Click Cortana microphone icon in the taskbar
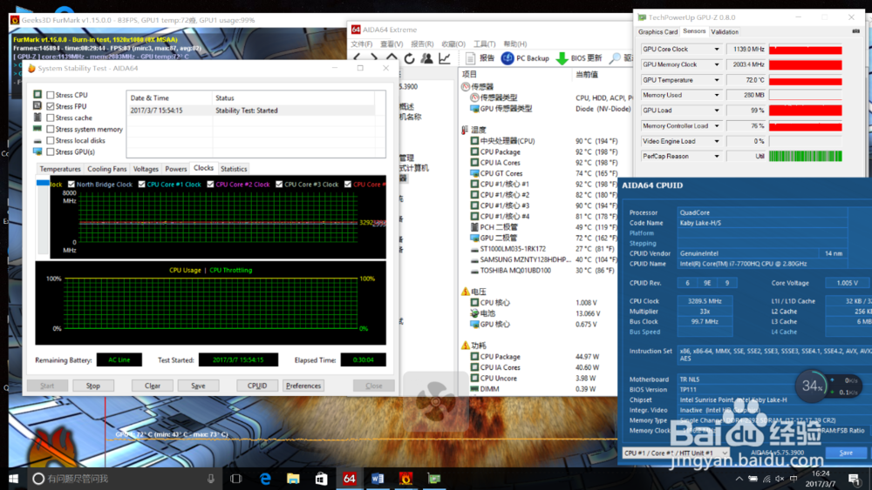This screenshot has height=490, width=872. (x=211, y=479)
